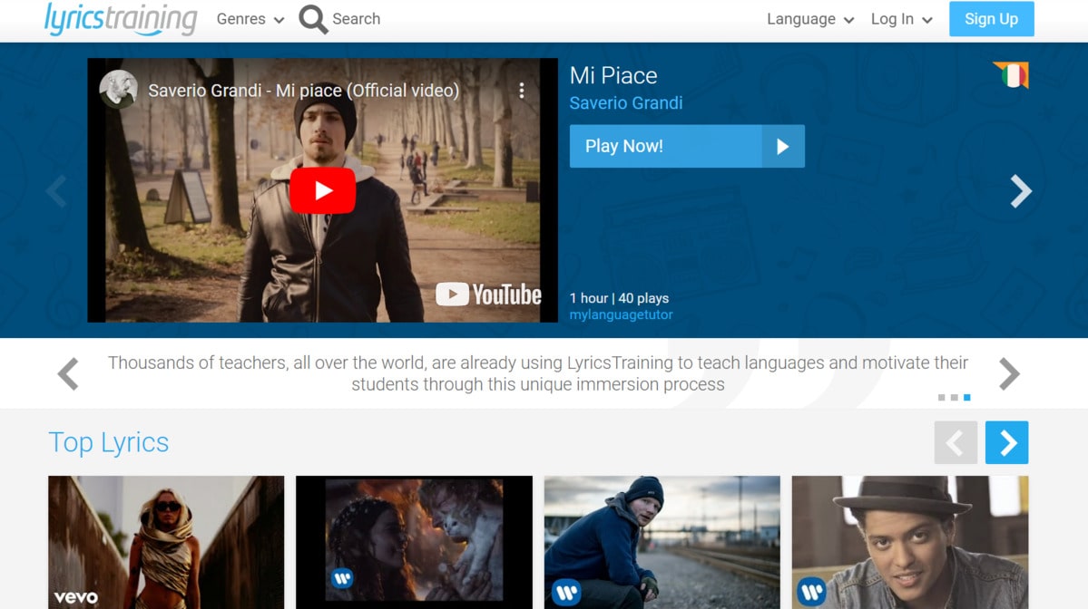Click the Sign Up button

pos(992,19)
